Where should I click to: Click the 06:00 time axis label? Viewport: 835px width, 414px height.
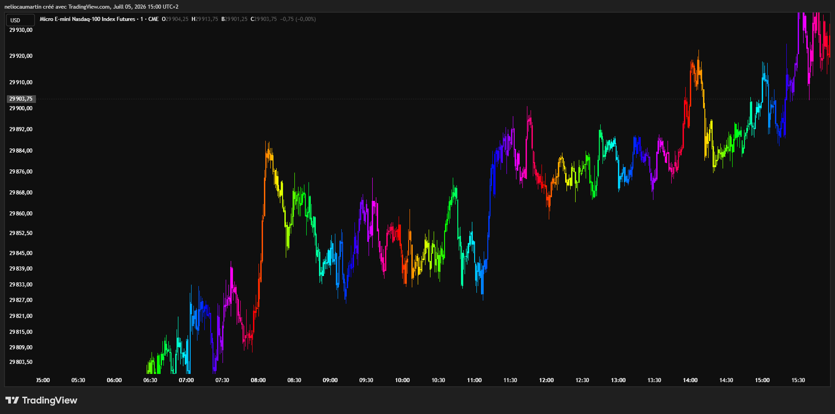[x=114, y=380]
